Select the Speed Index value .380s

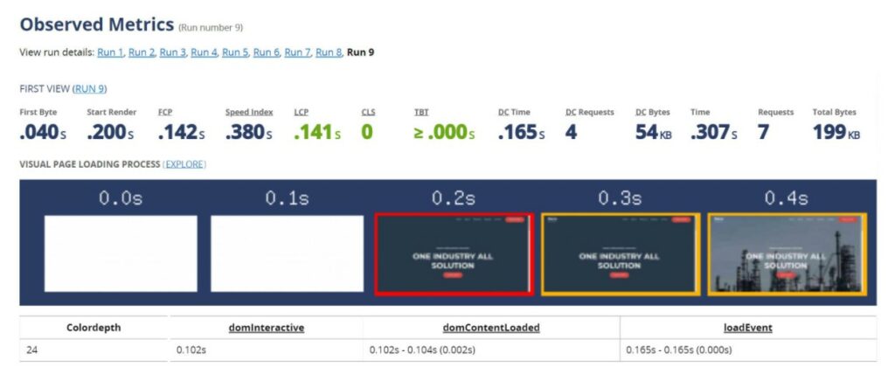[x=248, y=133]
